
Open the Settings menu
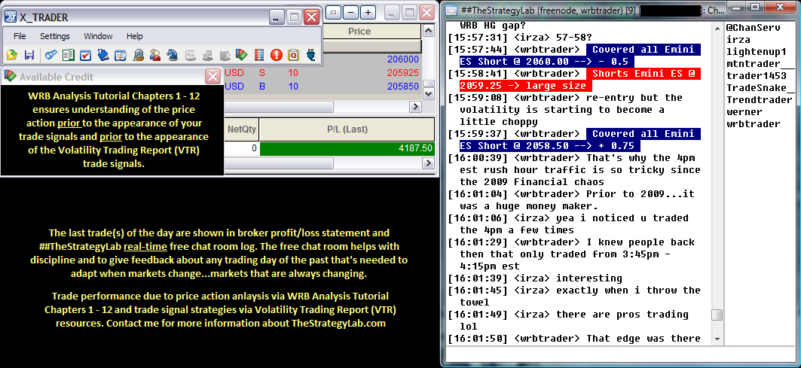pos(55,36)
